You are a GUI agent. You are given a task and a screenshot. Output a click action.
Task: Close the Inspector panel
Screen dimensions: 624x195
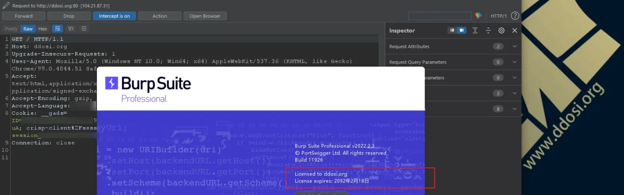pyautogui.click(x=515, y=31)
